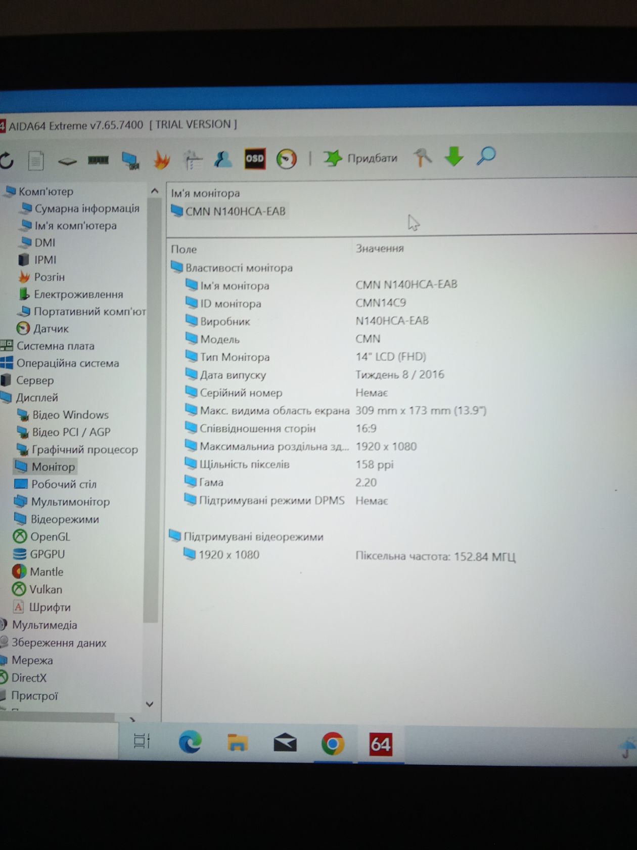This screenshot has width=637, height=850.
Task: Open Microsoft Edge from the taskbar
Action: pyautogui.click(x=190, y=743)
